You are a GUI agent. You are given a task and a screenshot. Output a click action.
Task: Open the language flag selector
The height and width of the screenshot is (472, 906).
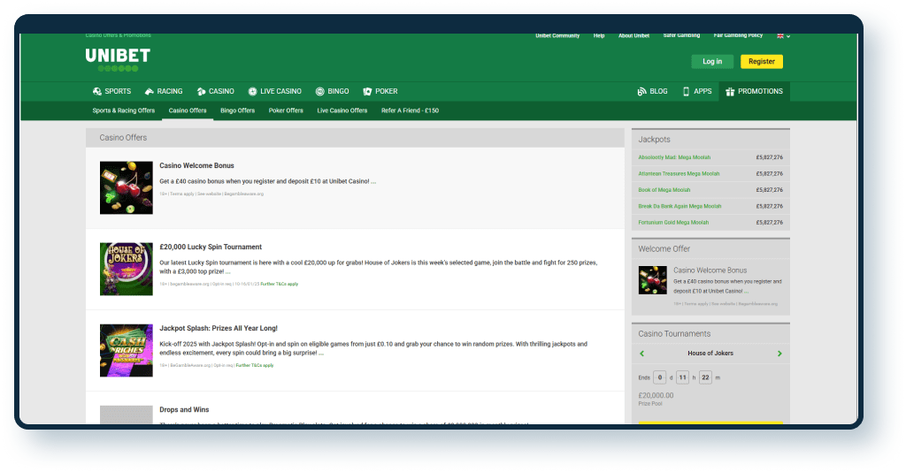pyautogui.click(x=784, y=35)
